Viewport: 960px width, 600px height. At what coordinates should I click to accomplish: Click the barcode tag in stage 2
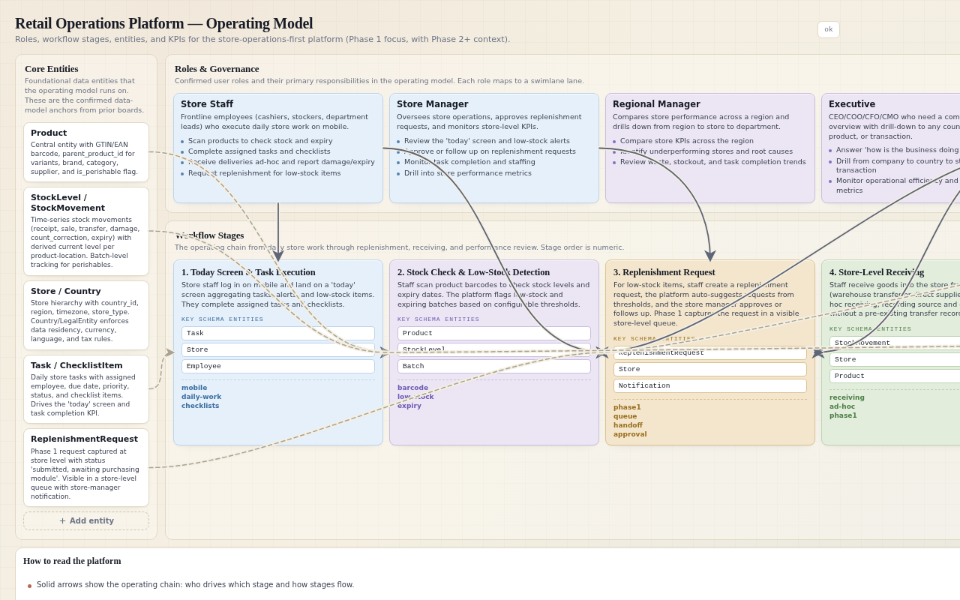[x=412, y=388]
